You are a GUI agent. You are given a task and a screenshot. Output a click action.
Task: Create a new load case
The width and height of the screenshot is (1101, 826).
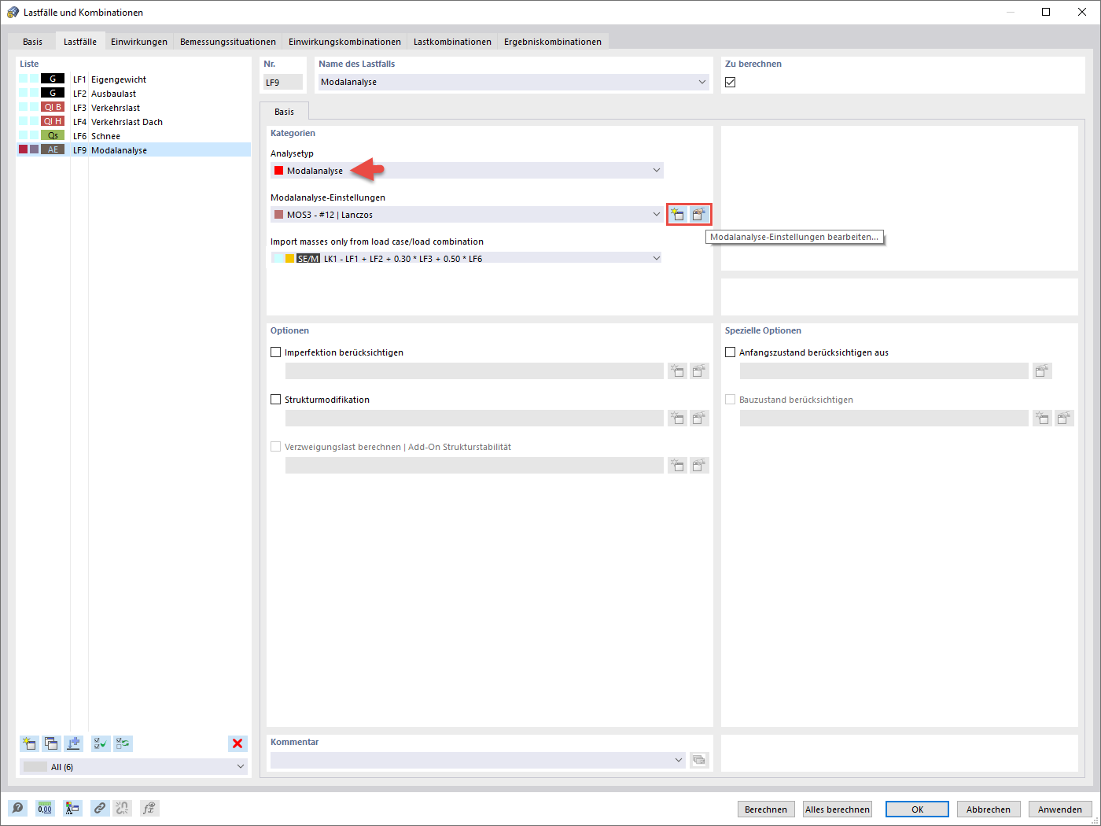pyautogui.click(x=29, y=743)
